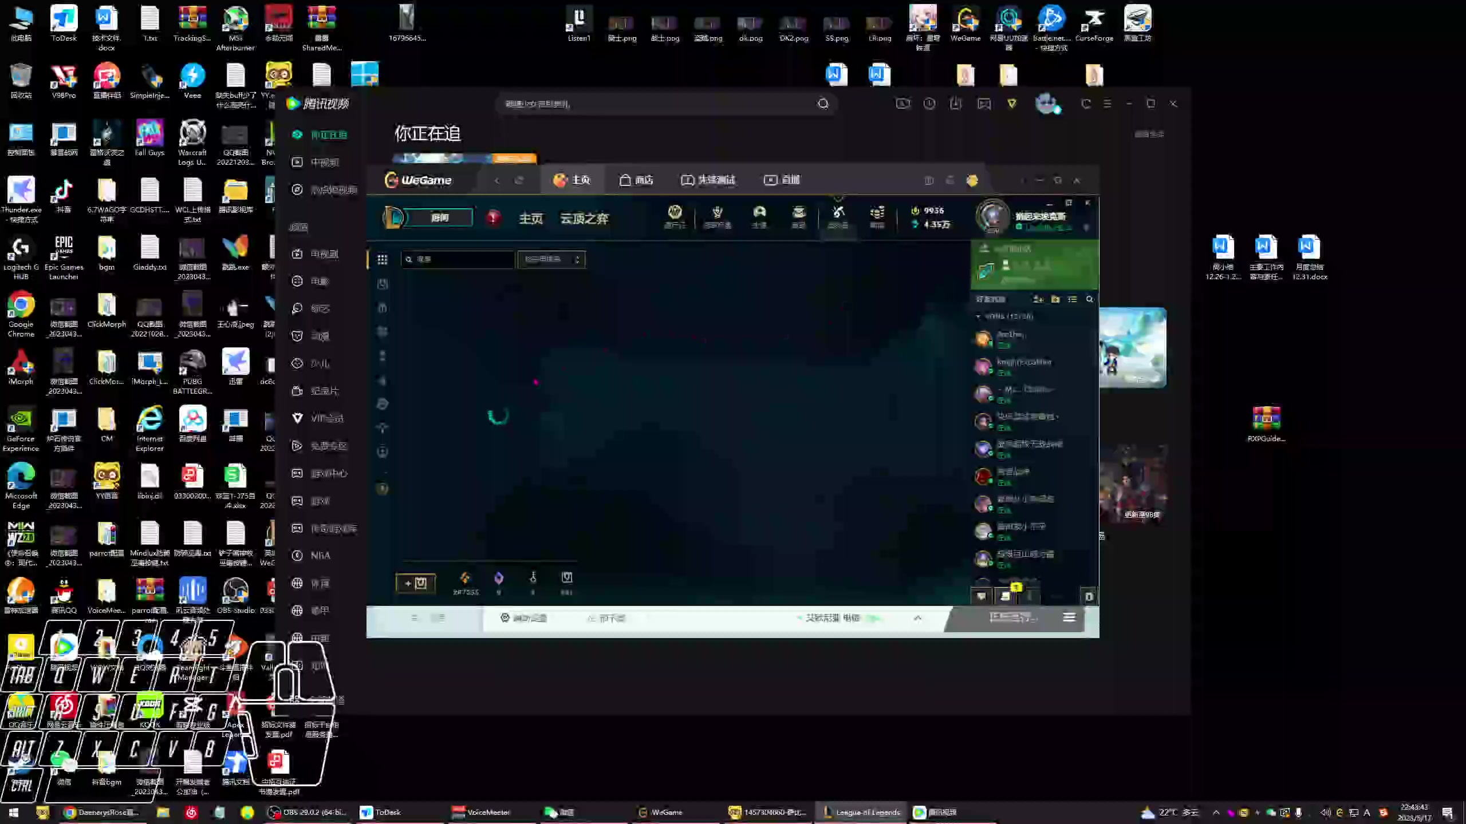Image resolution: width=1466 pixels, height=824 pixels.
Task: Open League client 主页 navigation item
Action: tap(530, 218)
